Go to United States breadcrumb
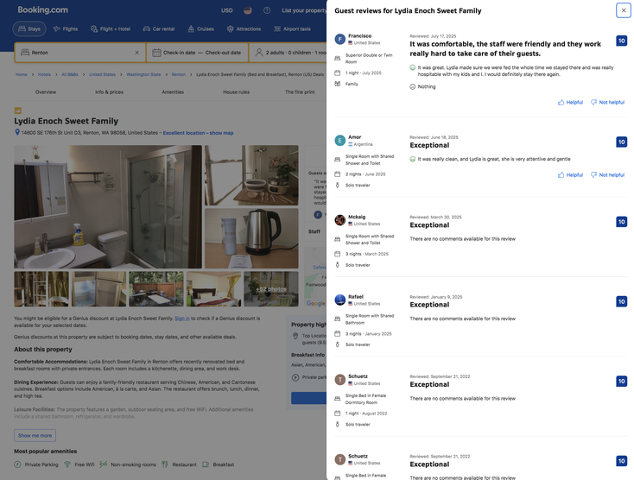634x480 pixels. tap(102, 74)
